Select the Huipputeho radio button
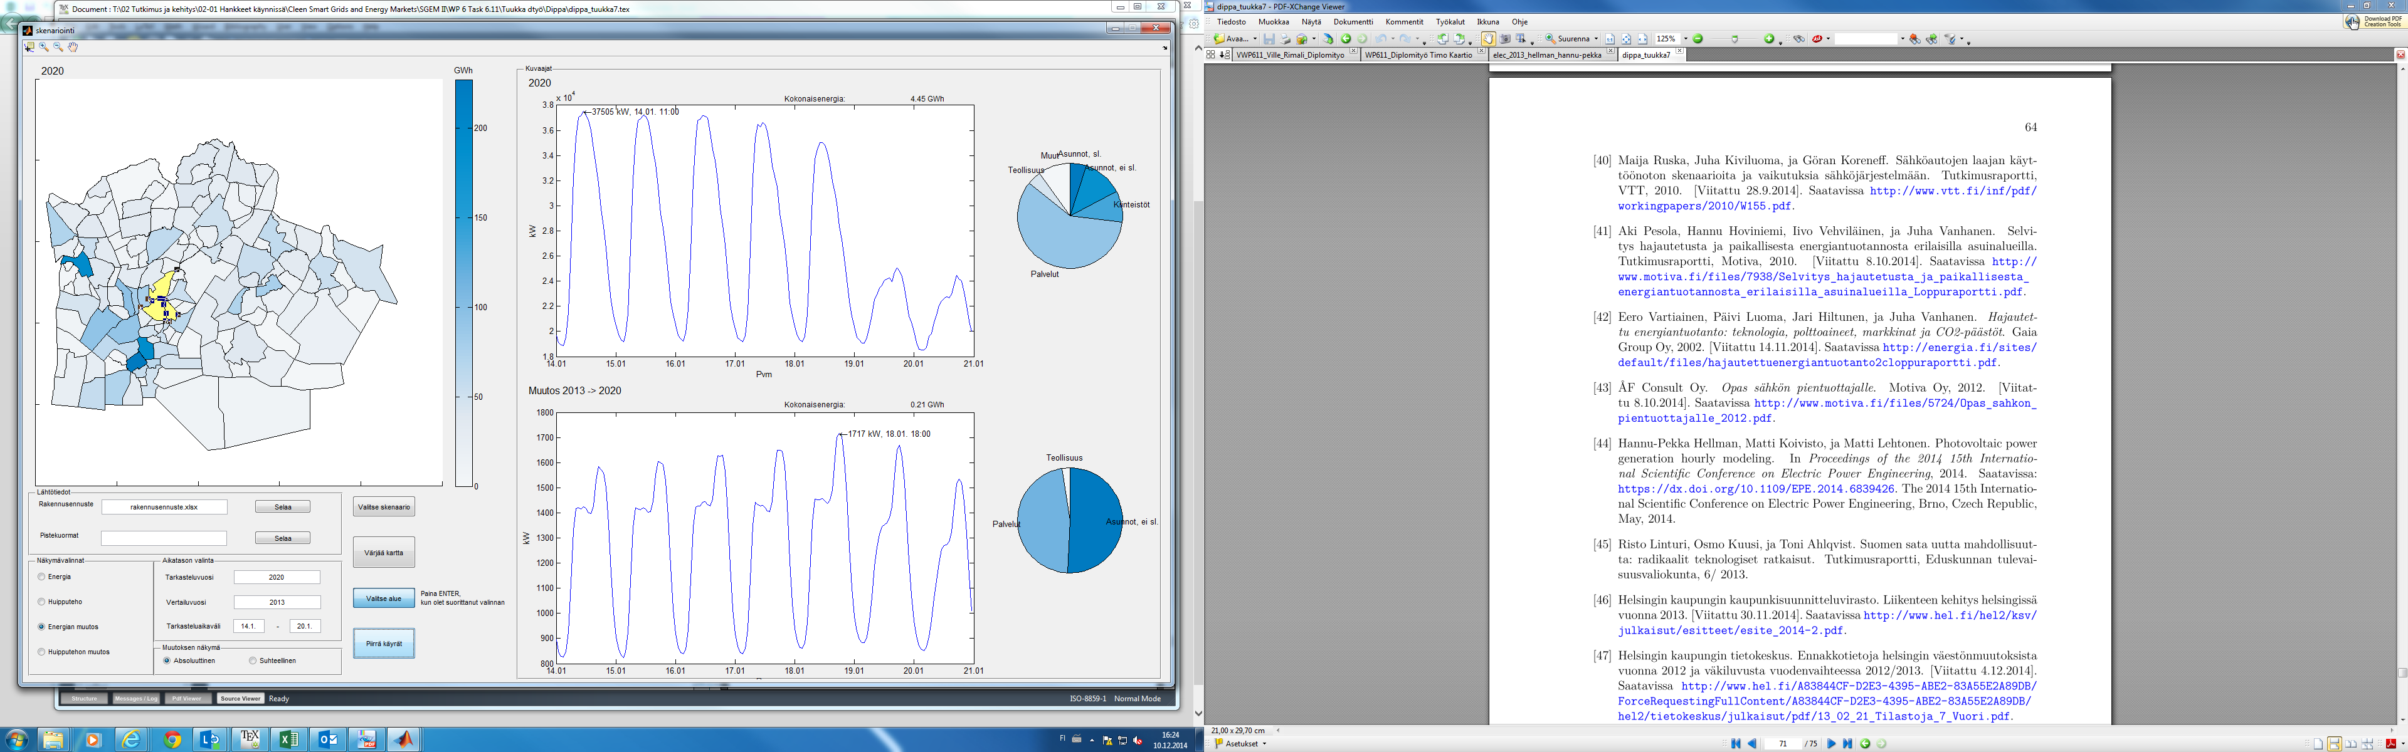 [41, 602]
